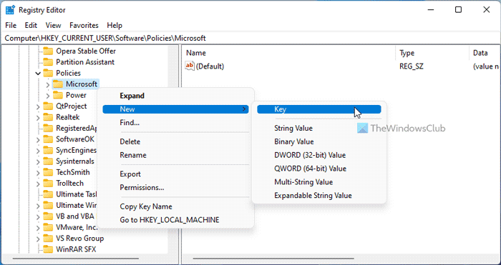Choose Find... in the context menu
The image size is (501, 265).
[175, 122]
